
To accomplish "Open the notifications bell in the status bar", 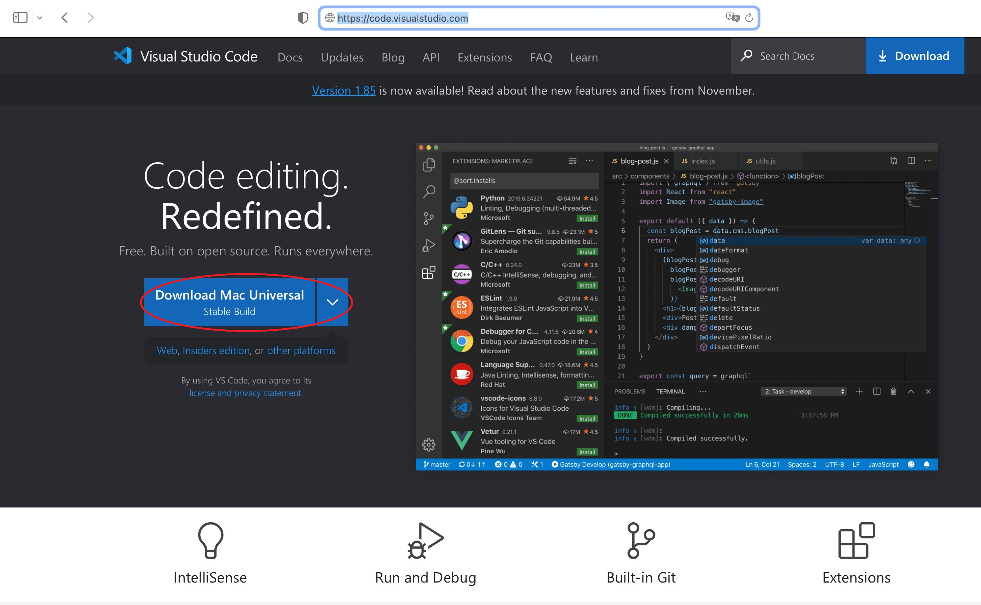I will (927, 464).
